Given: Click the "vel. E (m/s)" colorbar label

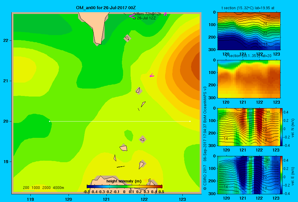Looking at the screenshot, I should (293, 176).
